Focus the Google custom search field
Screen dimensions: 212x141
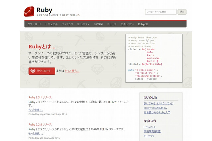(161, 12)
